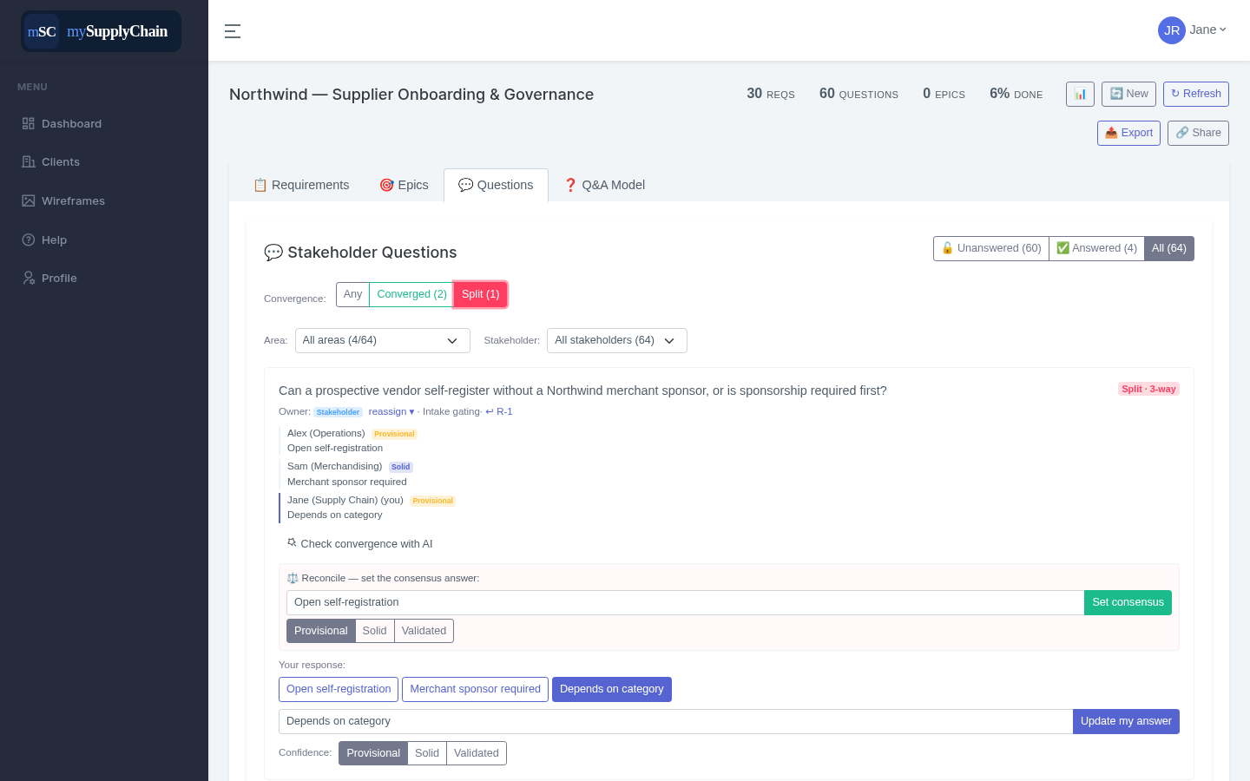Open the reassign owner dropdown
This screenshot has height=781, width=1250.
(x=391, y=411)
